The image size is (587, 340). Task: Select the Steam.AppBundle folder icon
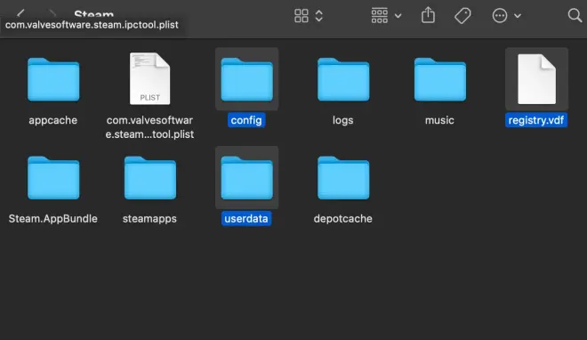pos(53,178)
